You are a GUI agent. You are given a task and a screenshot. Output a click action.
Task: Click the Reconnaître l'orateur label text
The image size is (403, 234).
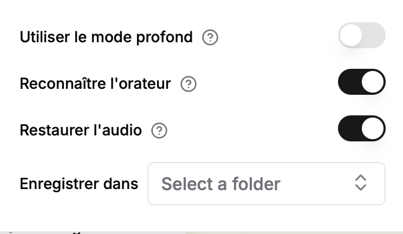tap(95, 84)
